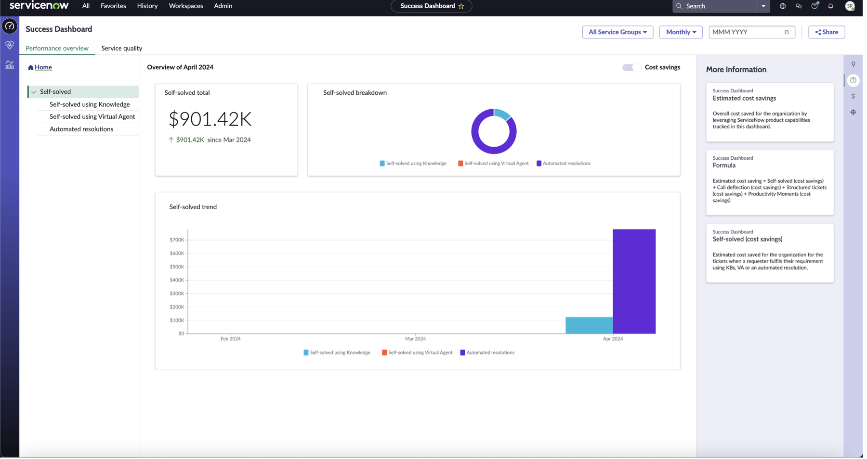
Task: Select the lightbulb insights icon in right rail
Action: pyautogui.click(x=853, y=64)
